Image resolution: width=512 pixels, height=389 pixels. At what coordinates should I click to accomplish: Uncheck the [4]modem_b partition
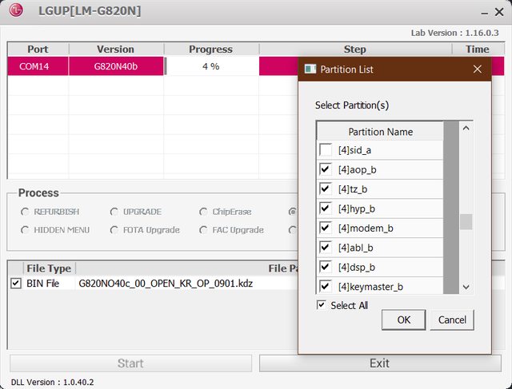coord(326,228)
